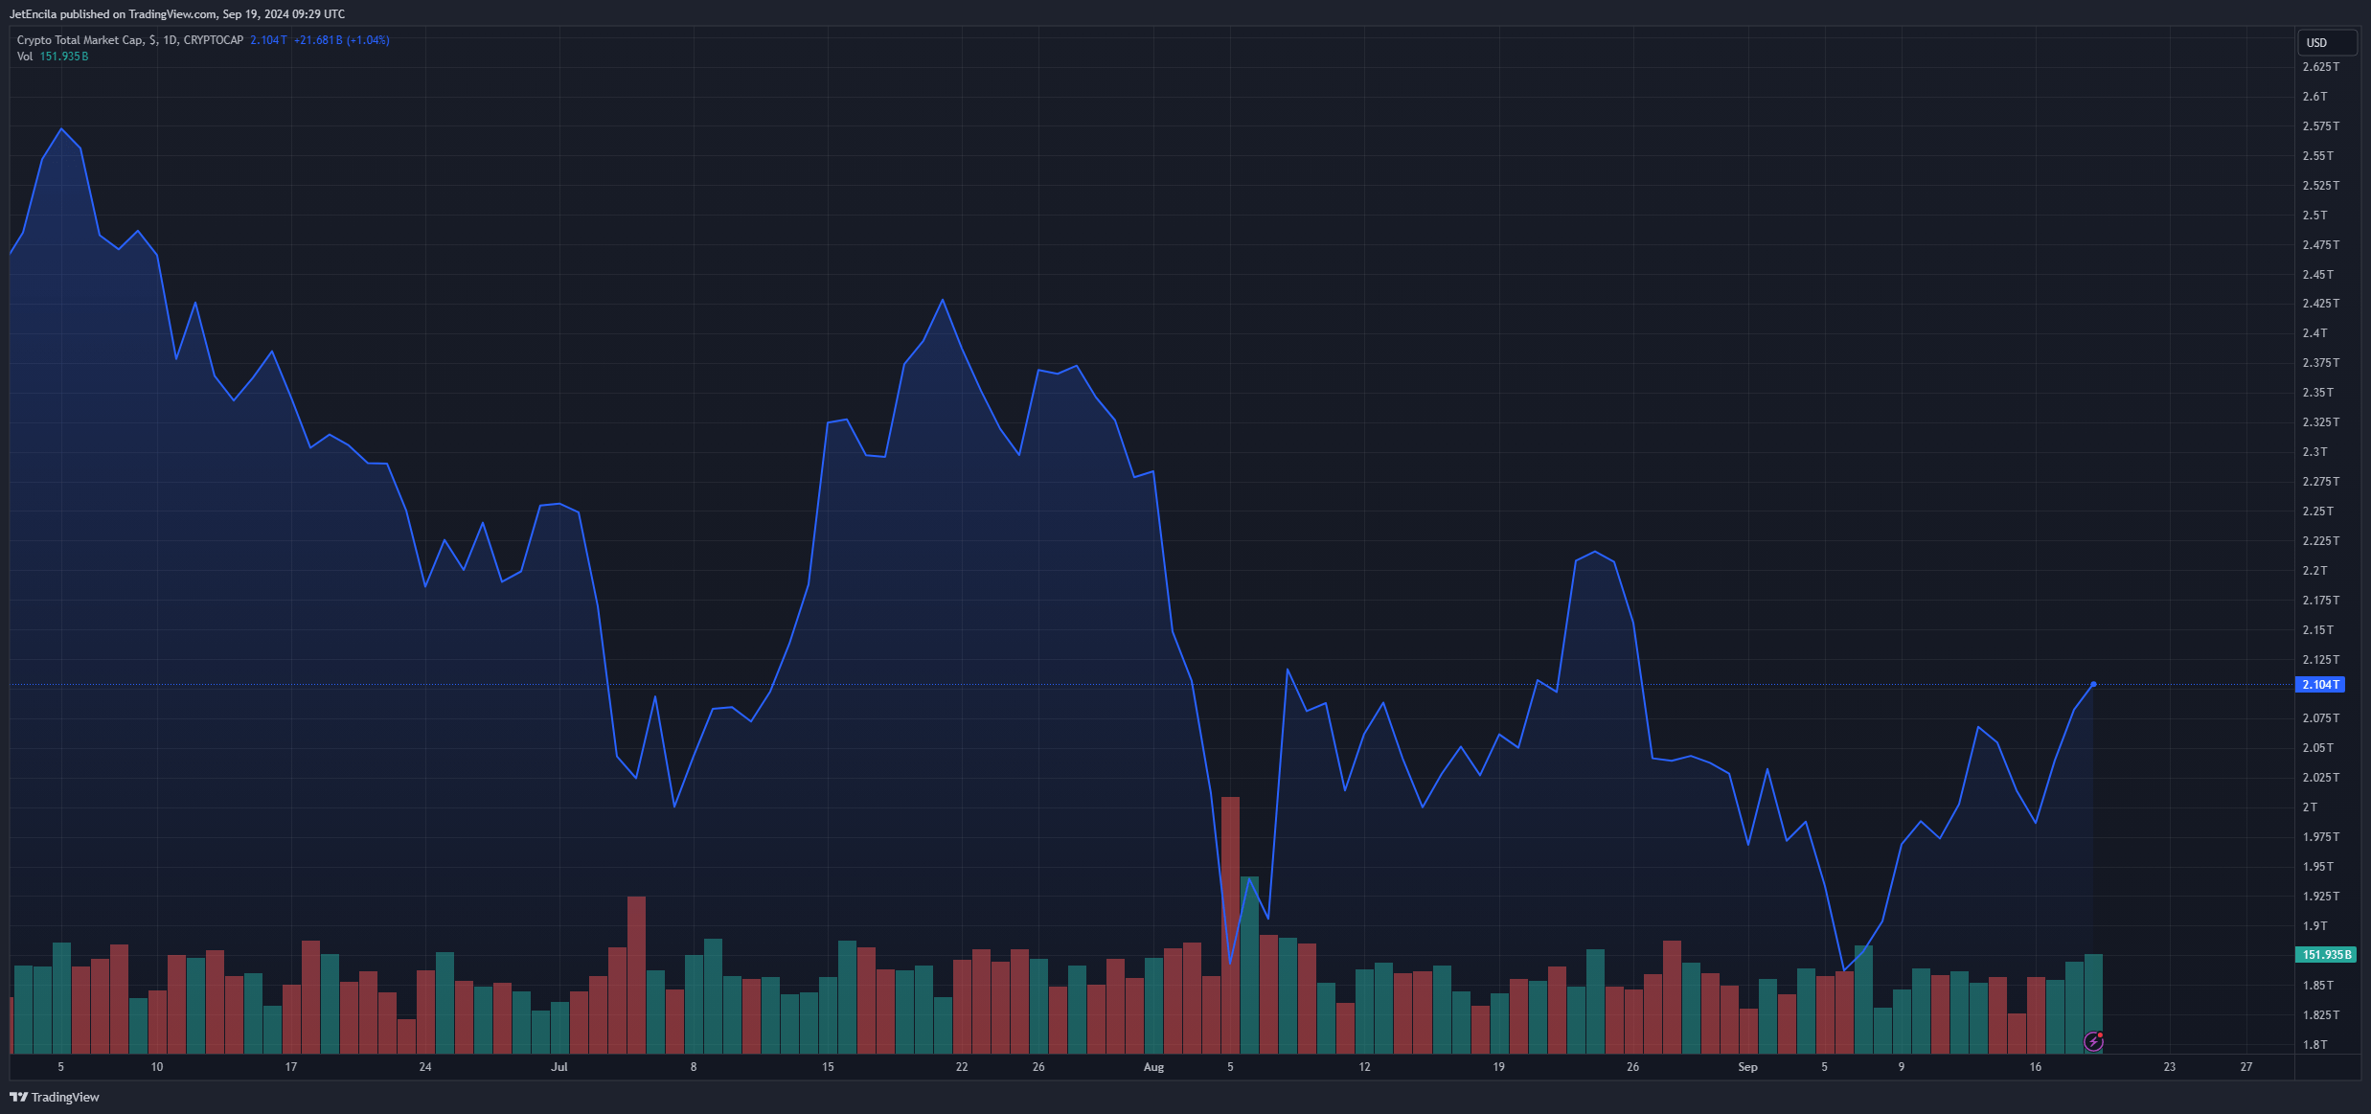The width and height of the screenshot is (2371, 1114).
Task: Click the 22 date label on time axis
Action: (x=962, y=1067)
